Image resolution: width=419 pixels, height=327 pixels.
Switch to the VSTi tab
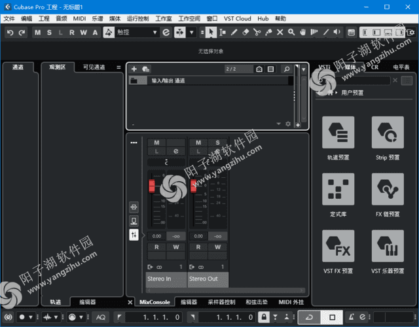(325, 67)
